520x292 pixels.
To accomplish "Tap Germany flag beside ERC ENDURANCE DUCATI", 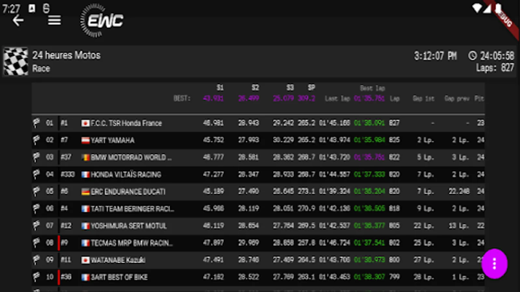I will [x=85, y=192].
